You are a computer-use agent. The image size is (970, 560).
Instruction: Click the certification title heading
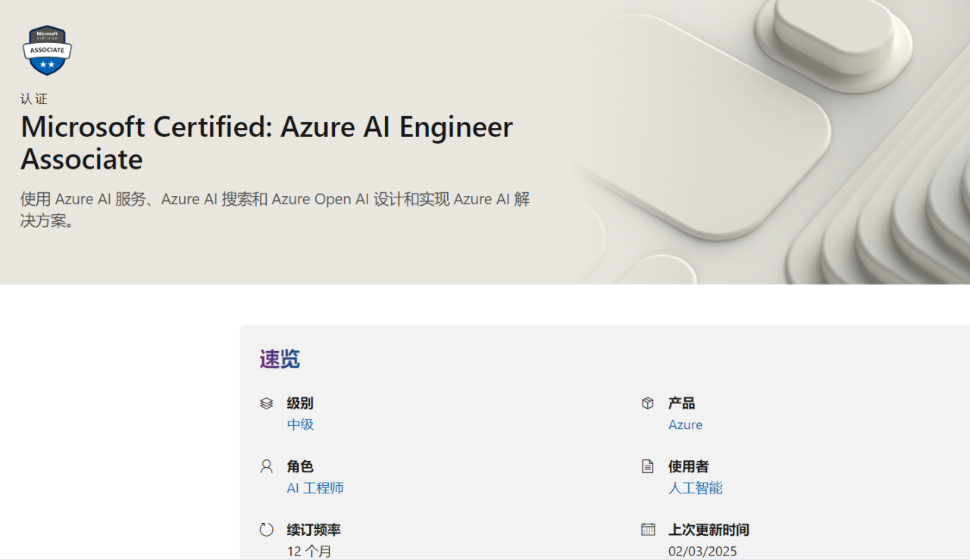tap(267, 143)
